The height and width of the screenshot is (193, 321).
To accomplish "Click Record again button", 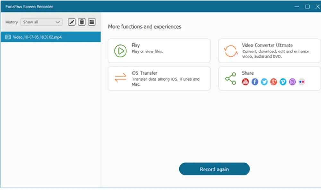I will point(214,169).
